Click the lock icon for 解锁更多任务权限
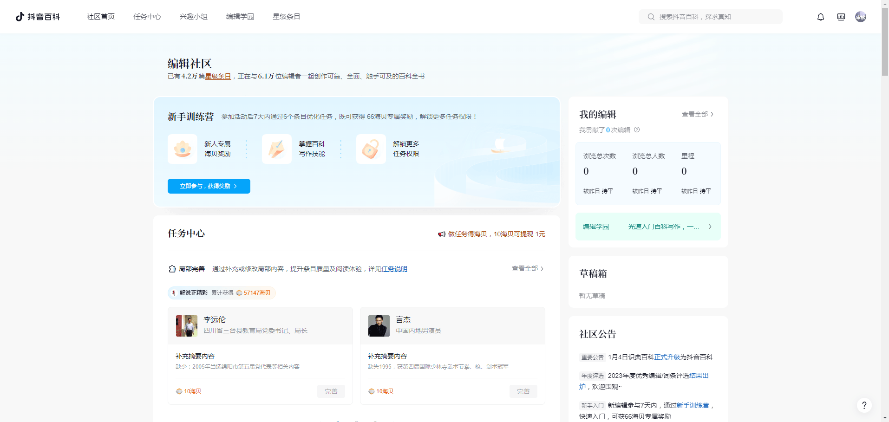 371,149
